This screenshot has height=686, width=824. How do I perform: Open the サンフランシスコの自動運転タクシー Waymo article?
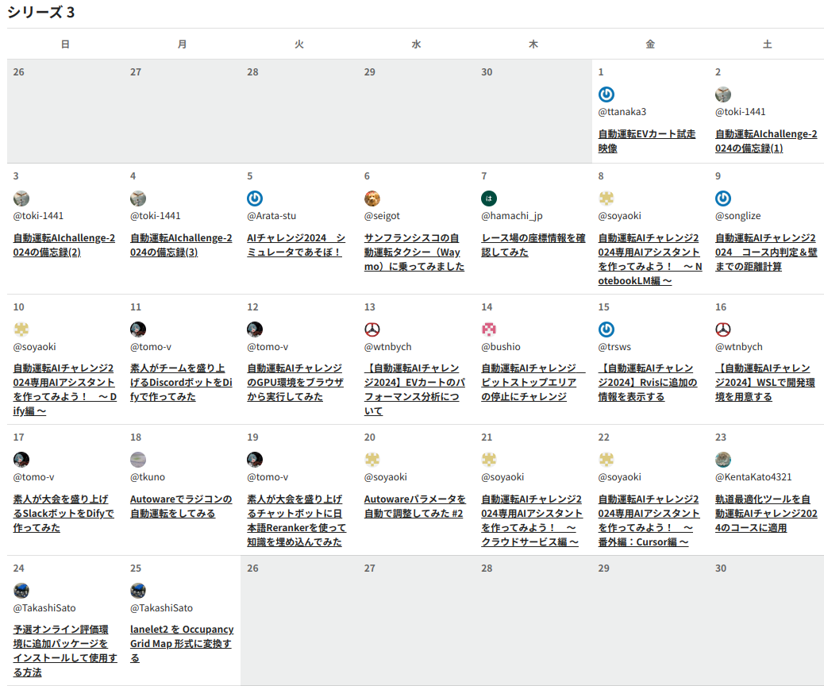414,252
